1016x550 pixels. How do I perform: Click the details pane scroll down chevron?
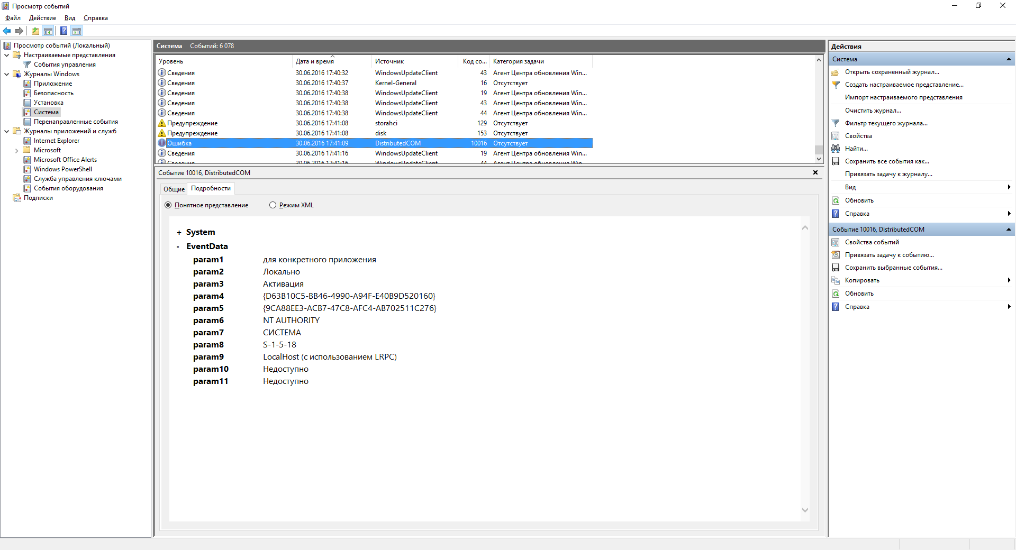(x=805, y=510)
